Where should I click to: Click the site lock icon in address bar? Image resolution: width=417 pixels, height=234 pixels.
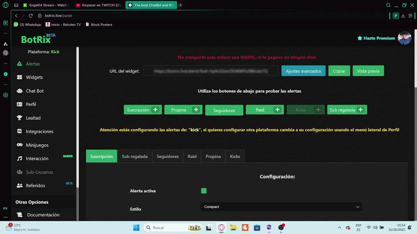coord(40,16)
